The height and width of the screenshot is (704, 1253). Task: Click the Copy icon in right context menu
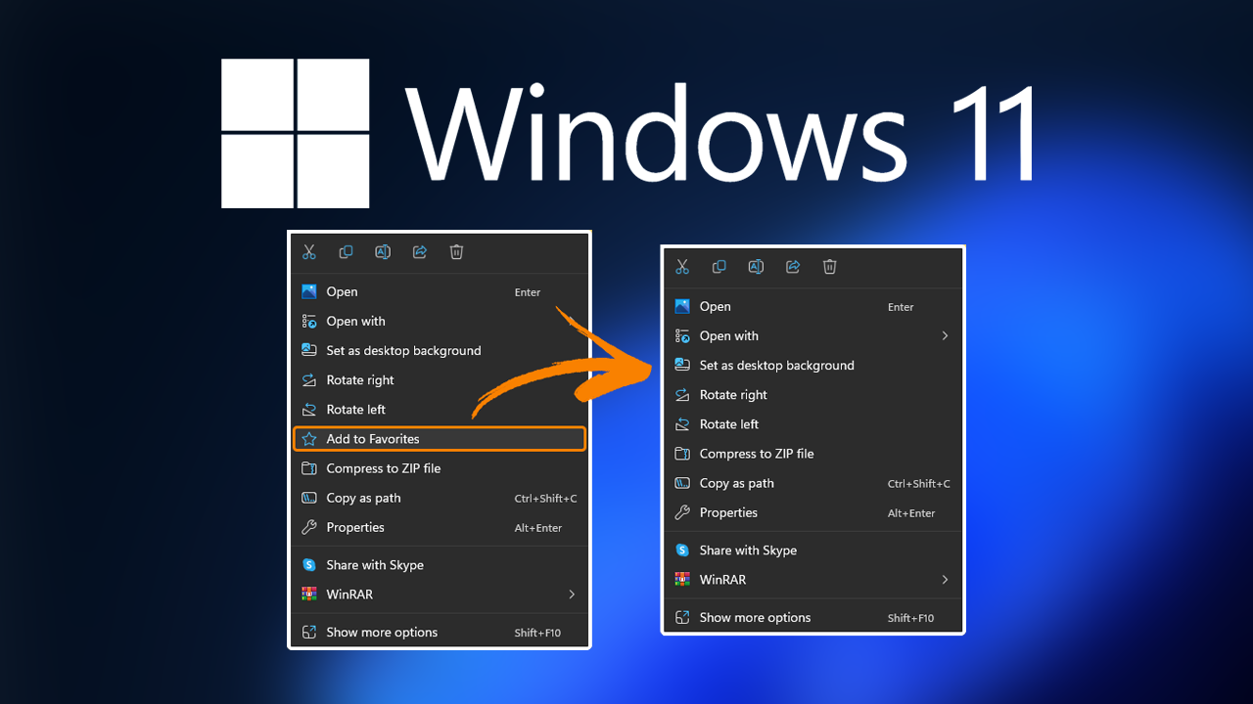tap(719, 267)
